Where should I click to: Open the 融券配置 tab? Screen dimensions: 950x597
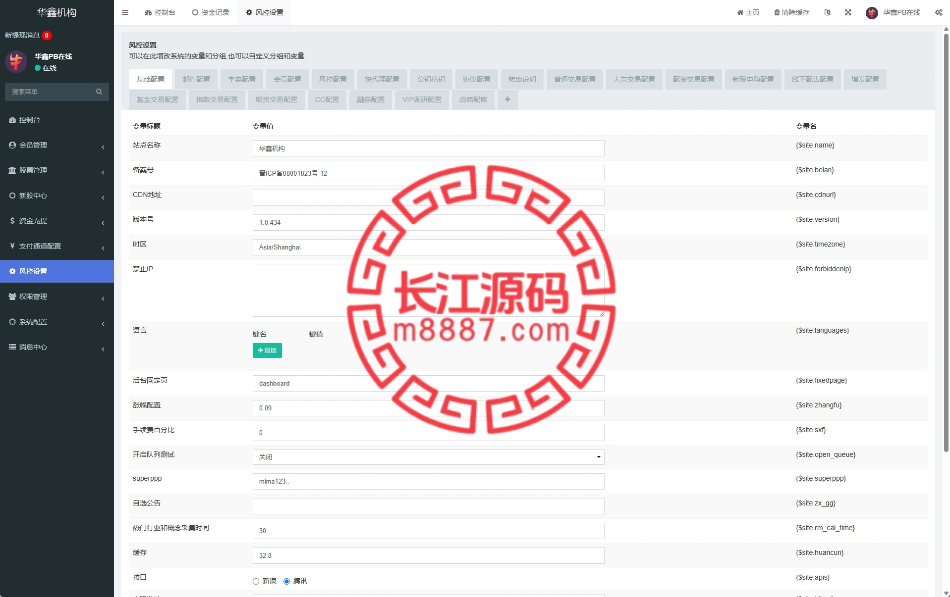(x=371, y=99)
